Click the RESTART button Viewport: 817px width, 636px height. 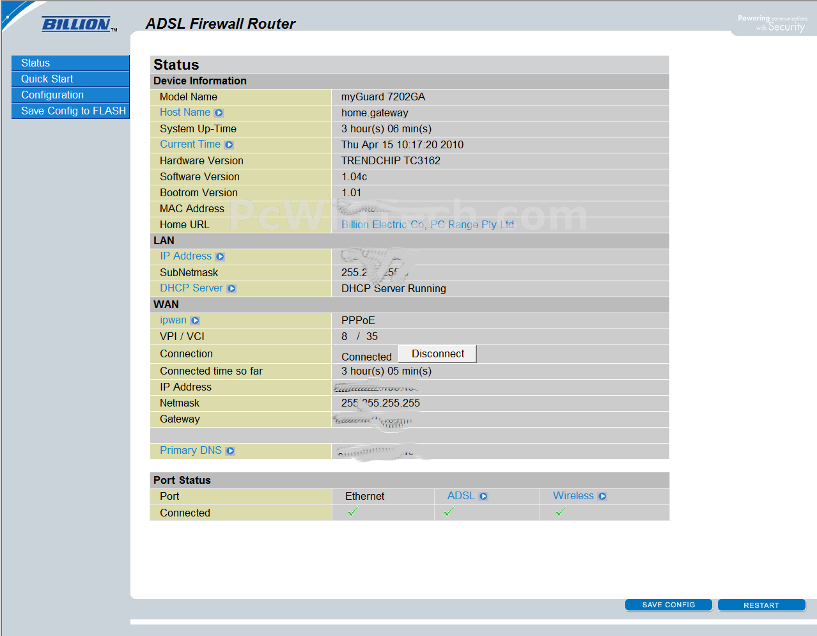[x=761, y=605]
